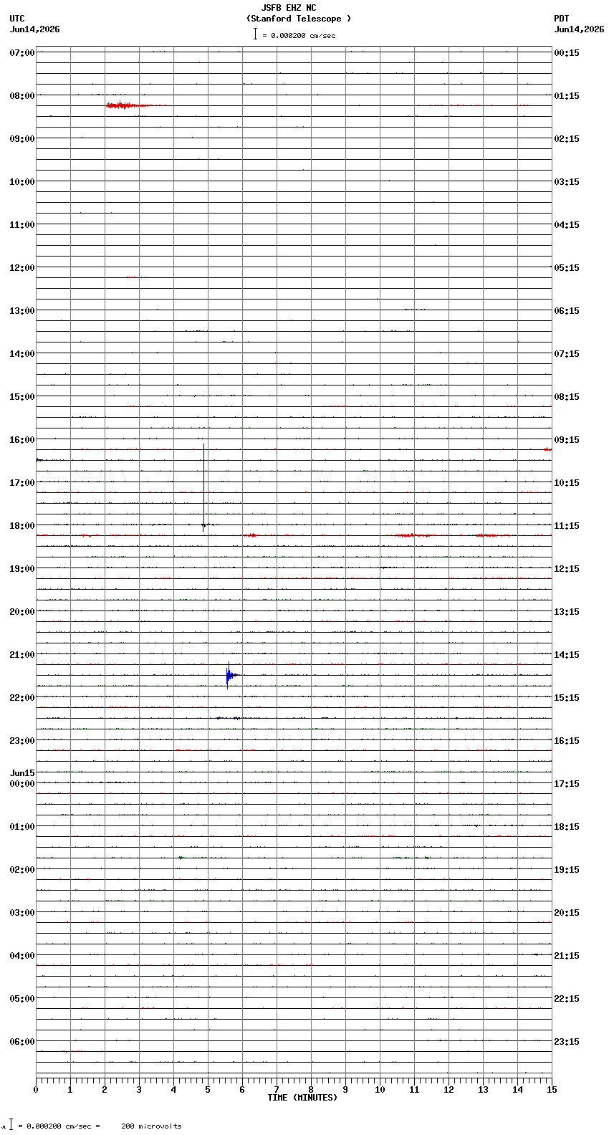
Task: Click the minute mark 5 on the time axis
Action: pyautogui.click(x=208, y=1090)
